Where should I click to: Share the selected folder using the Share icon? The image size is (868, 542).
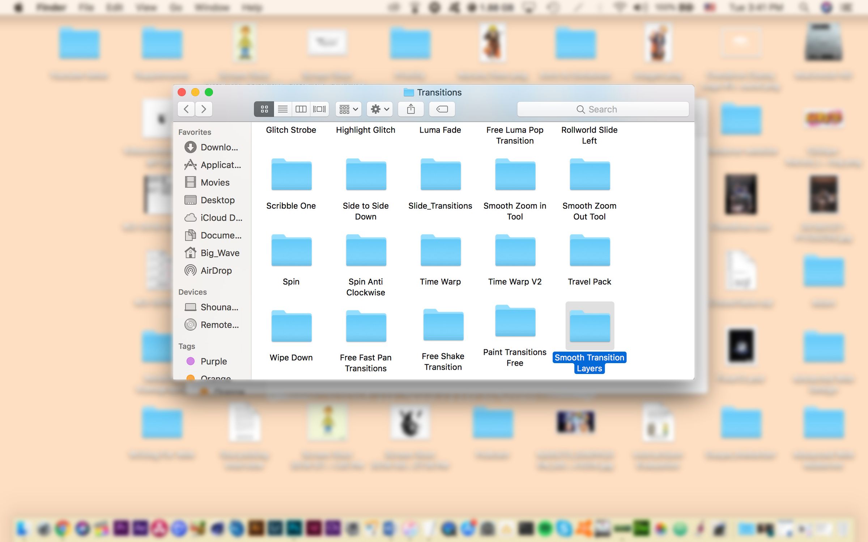(x=411, y=109)
